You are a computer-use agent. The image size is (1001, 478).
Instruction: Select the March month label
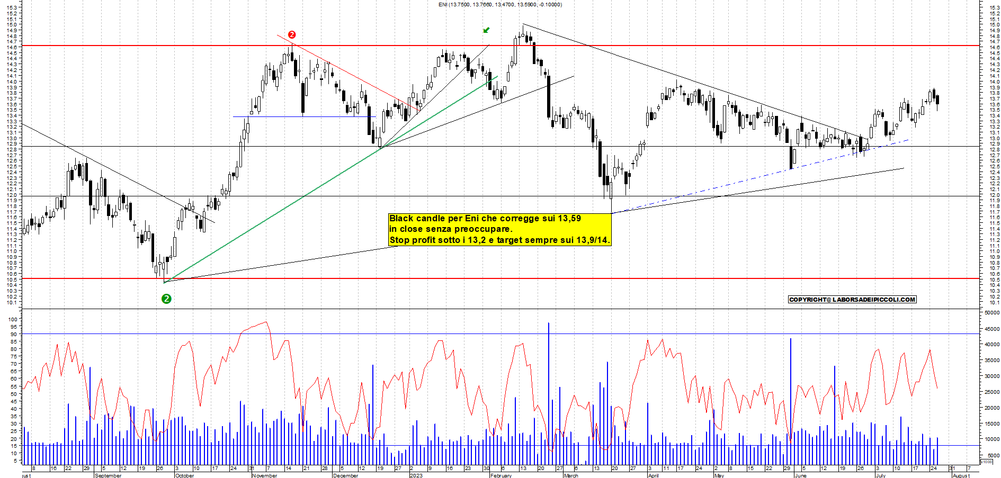pos(571,475)
